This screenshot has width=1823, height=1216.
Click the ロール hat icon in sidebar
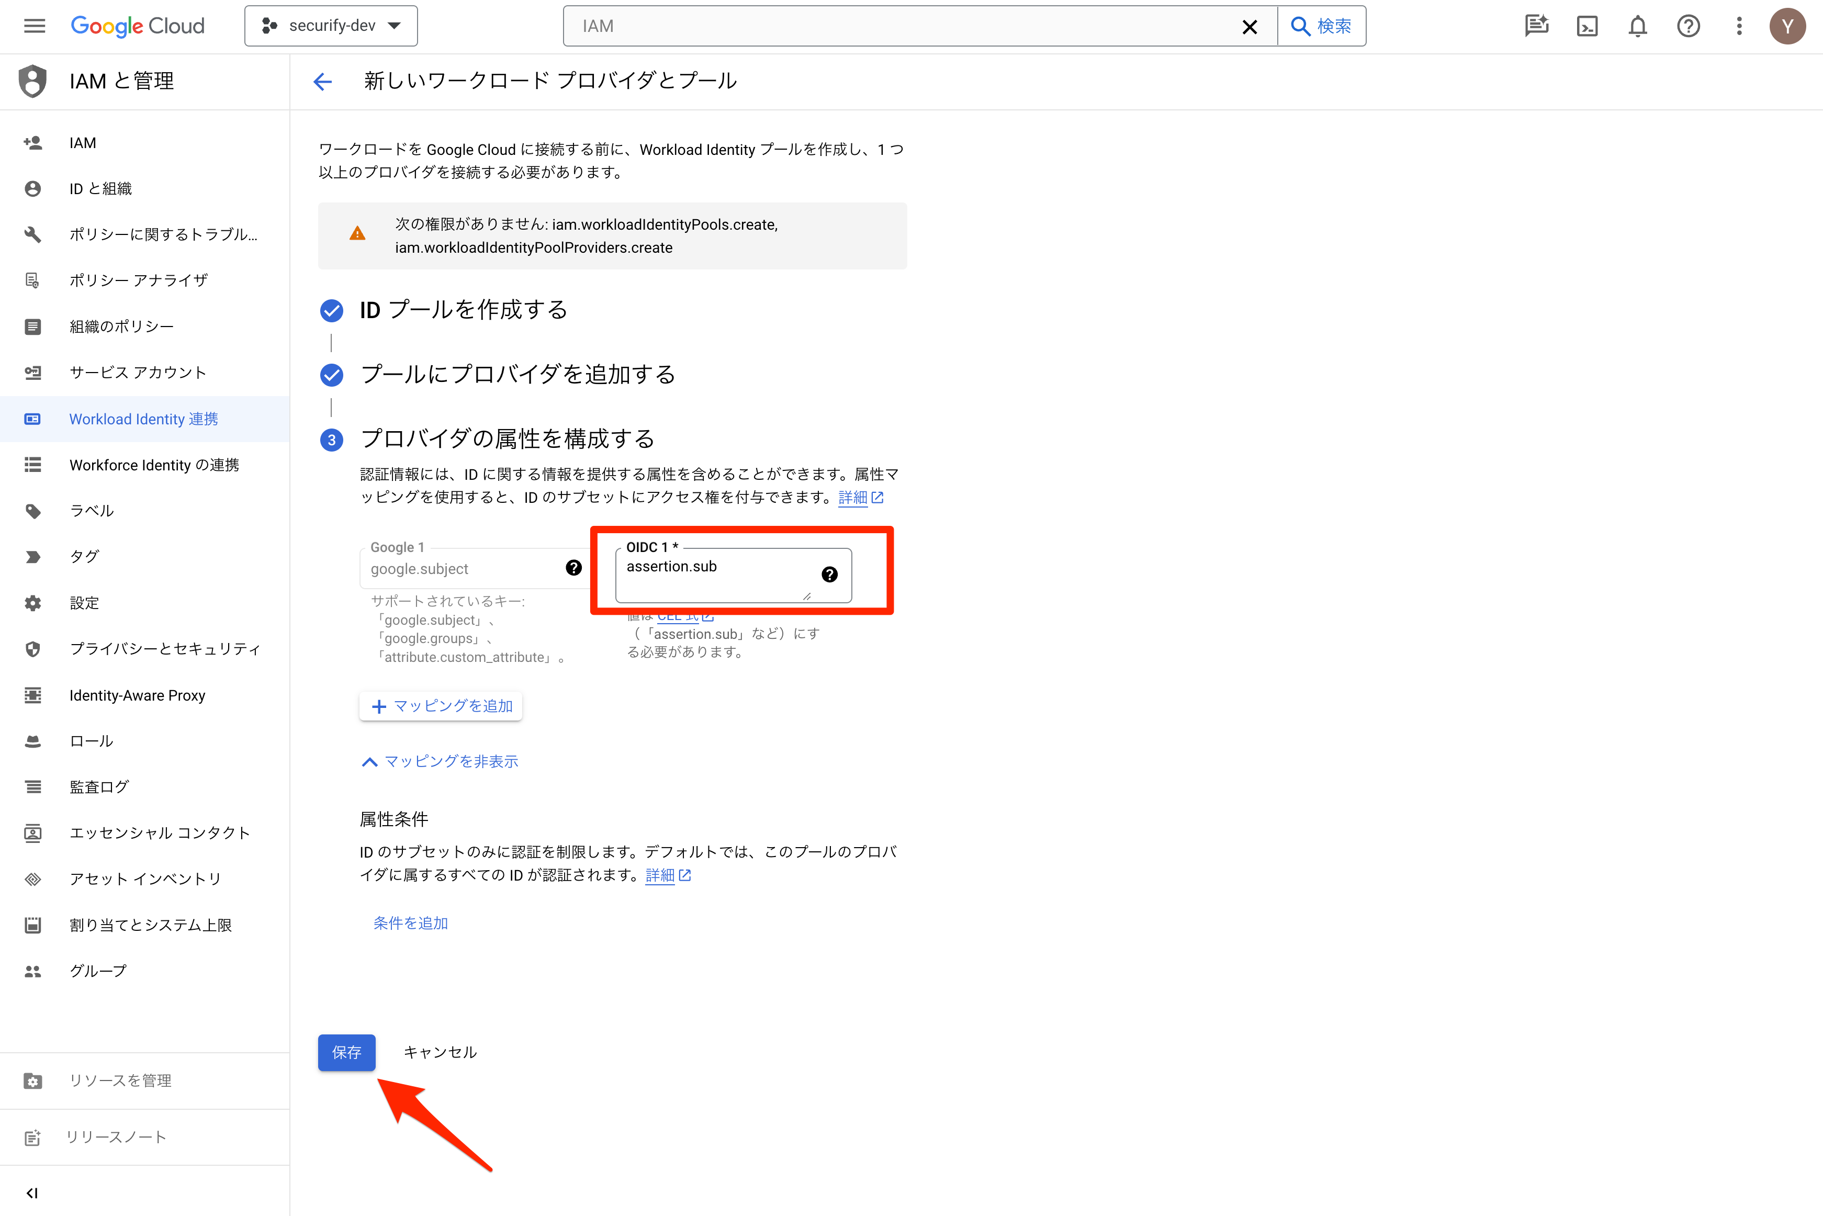32,741
